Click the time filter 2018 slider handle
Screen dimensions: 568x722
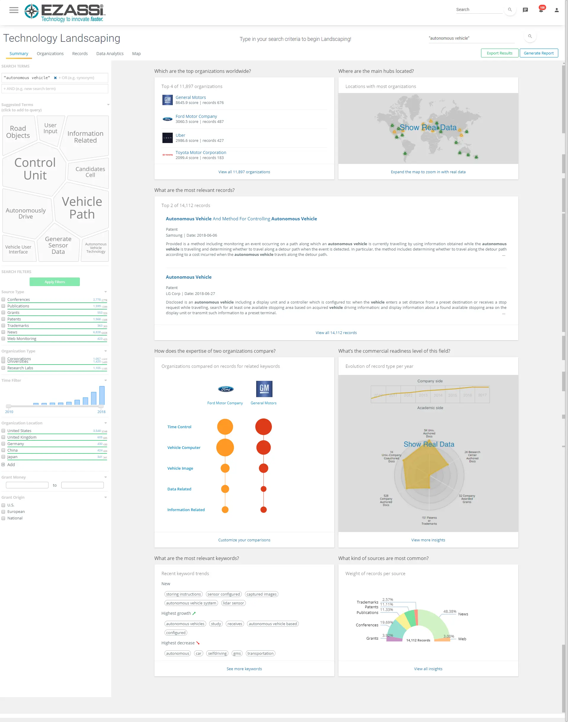[x=101, y=406]
